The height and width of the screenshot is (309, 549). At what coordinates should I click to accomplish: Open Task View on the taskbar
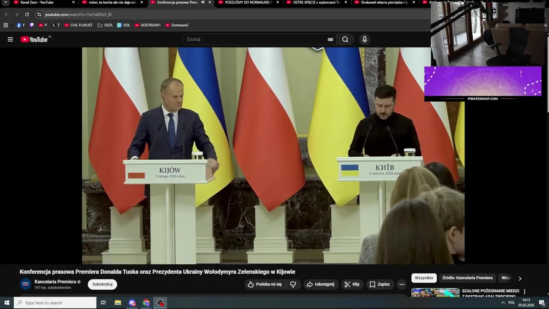pyautogui.click(x=103, y=303)
